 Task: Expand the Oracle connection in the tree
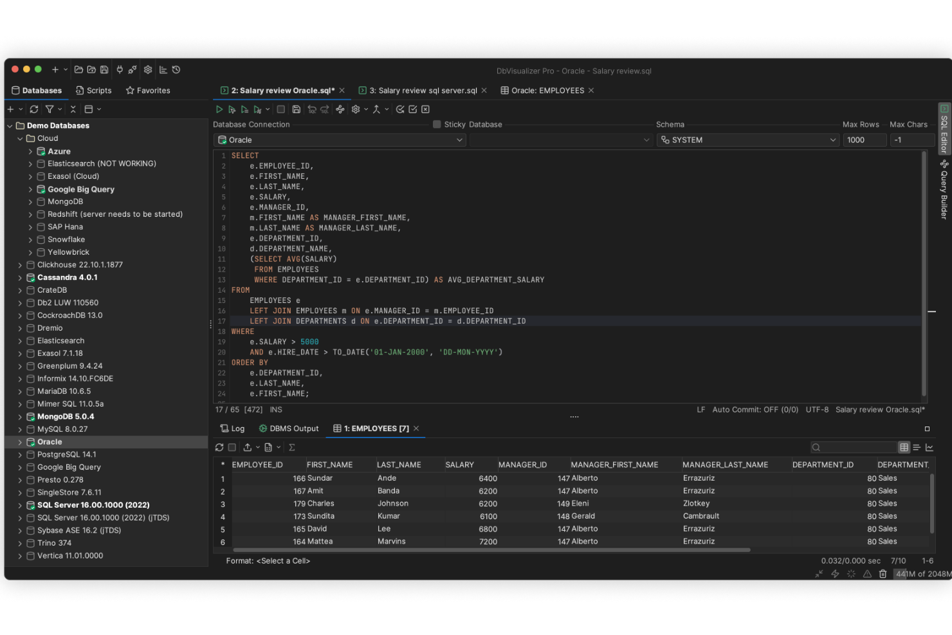coord(19,442)
